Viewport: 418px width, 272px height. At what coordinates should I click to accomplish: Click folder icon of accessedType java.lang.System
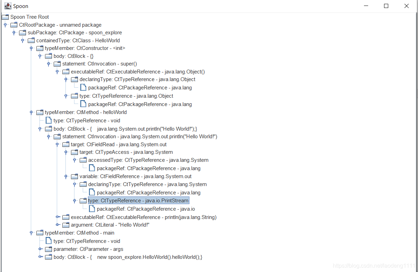tap(83, 160)
